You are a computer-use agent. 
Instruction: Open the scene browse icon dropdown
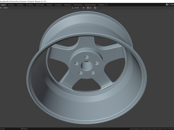pyautogui.click(x=167, y=5)
